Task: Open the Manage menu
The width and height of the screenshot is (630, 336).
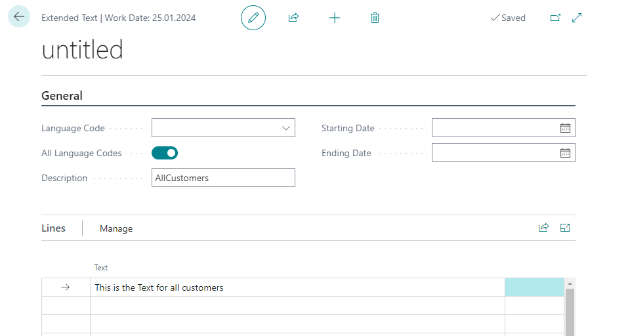Action: [x=116, y=228]
